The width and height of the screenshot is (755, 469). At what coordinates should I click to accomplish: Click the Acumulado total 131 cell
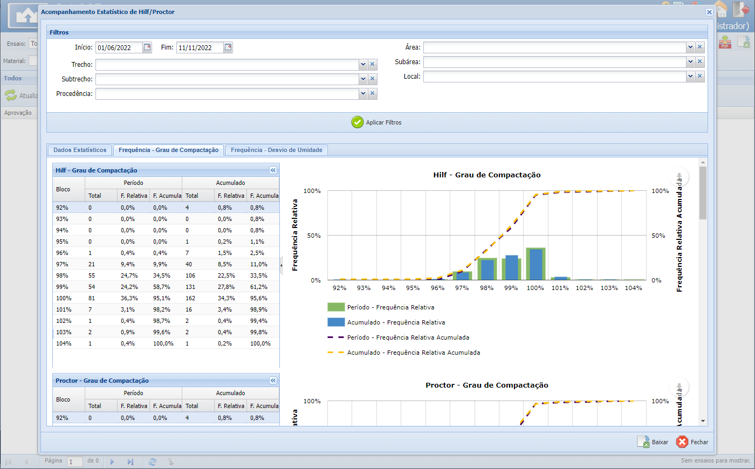190,287
